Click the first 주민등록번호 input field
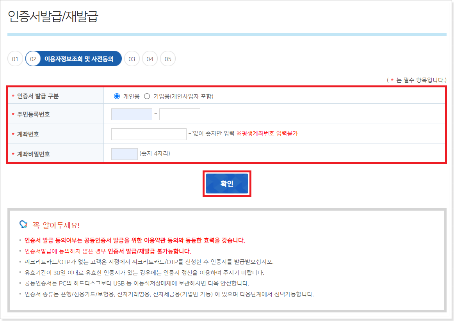 point(132,114)
